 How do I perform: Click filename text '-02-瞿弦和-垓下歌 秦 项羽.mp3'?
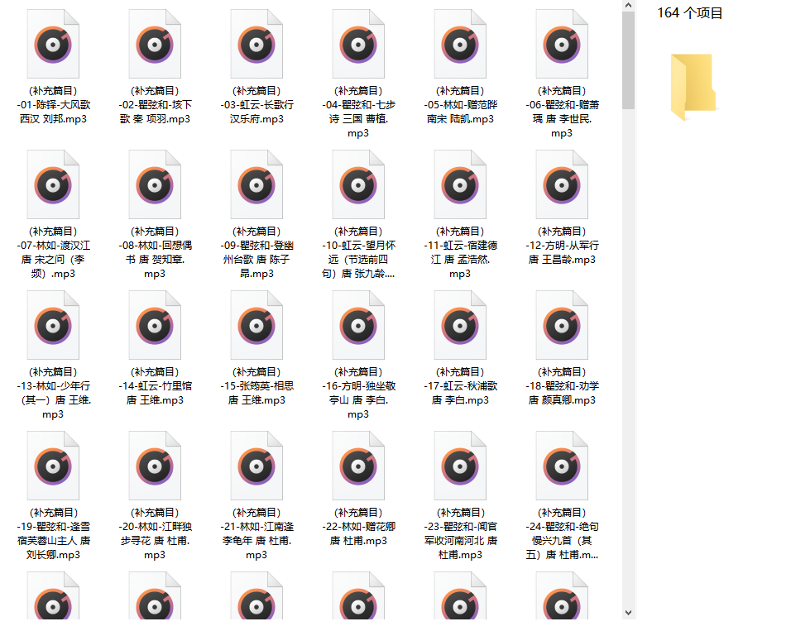click(155, 112)
